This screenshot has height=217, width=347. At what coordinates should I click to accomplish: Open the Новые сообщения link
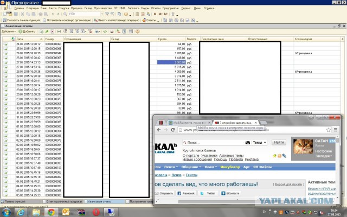coord(197,159)
